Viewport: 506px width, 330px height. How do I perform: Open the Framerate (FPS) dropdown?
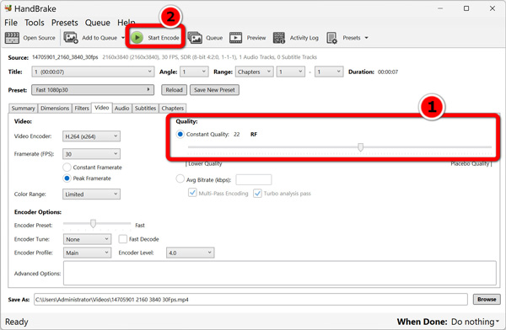[91, 154]
